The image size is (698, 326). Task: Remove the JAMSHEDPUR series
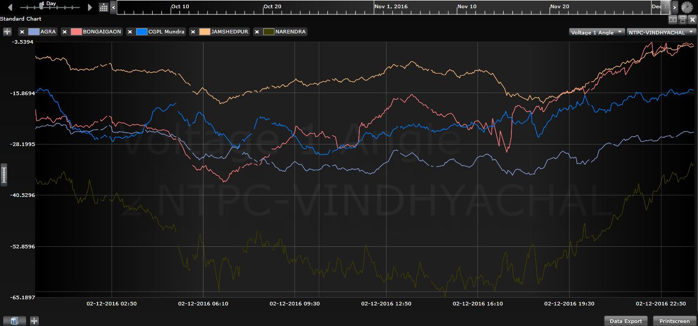point(193,32)
